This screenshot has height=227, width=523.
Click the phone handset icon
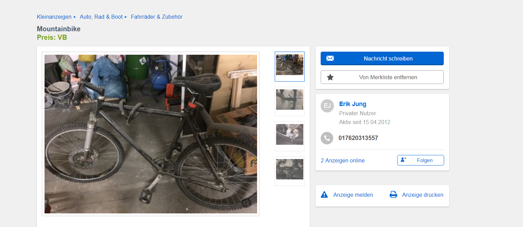327,138
